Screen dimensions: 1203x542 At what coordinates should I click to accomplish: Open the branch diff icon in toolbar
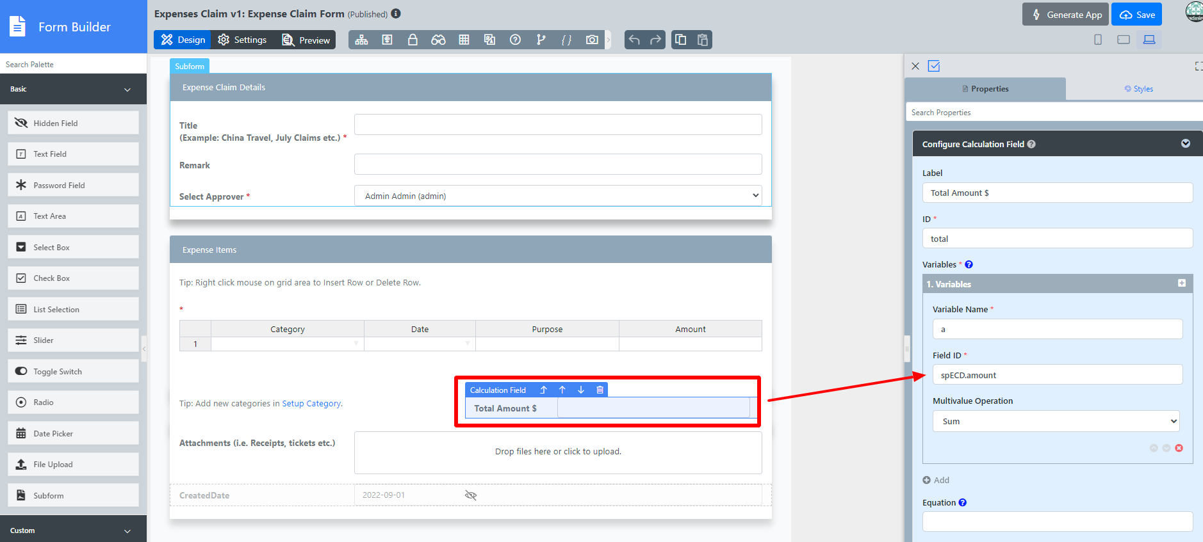541,40
